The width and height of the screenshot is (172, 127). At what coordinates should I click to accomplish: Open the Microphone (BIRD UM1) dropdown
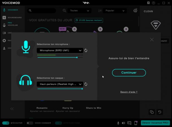click(x=60, y=50)
